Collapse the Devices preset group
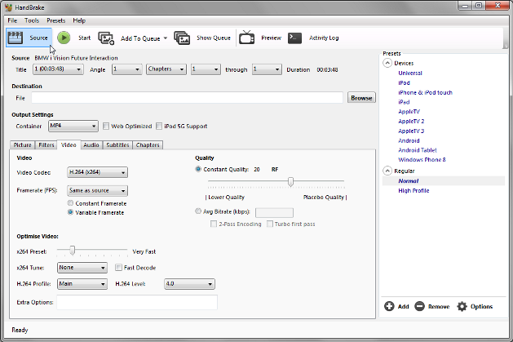 (x=387, y=63)
